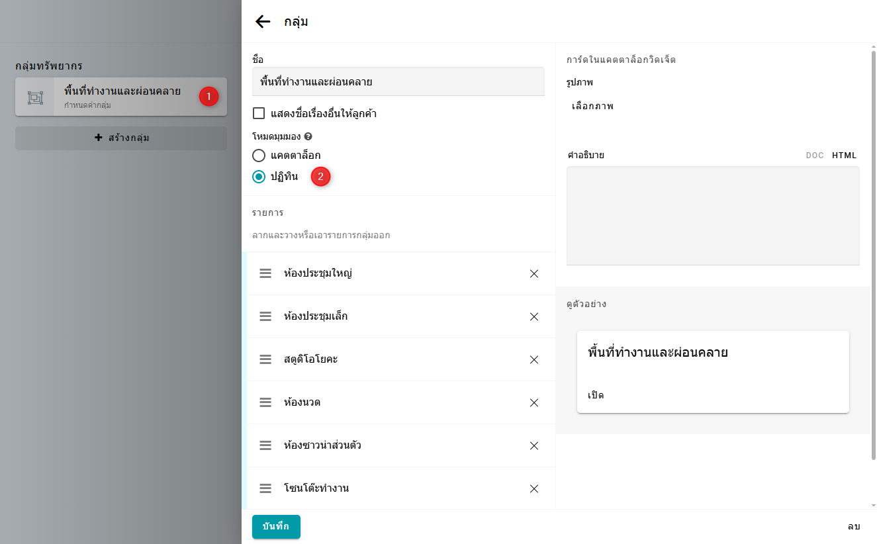Viewport: 877px width, 544px height.
Task: Click the help icon beside โหมดมุมมอง
Action: 308,136
